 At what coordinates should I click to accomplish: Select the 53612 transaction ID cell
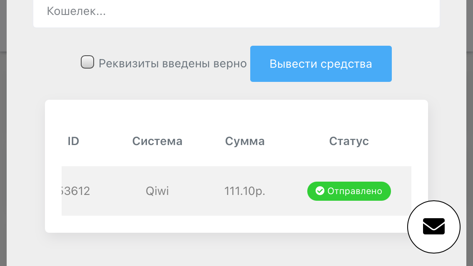[x=76, y=191]
